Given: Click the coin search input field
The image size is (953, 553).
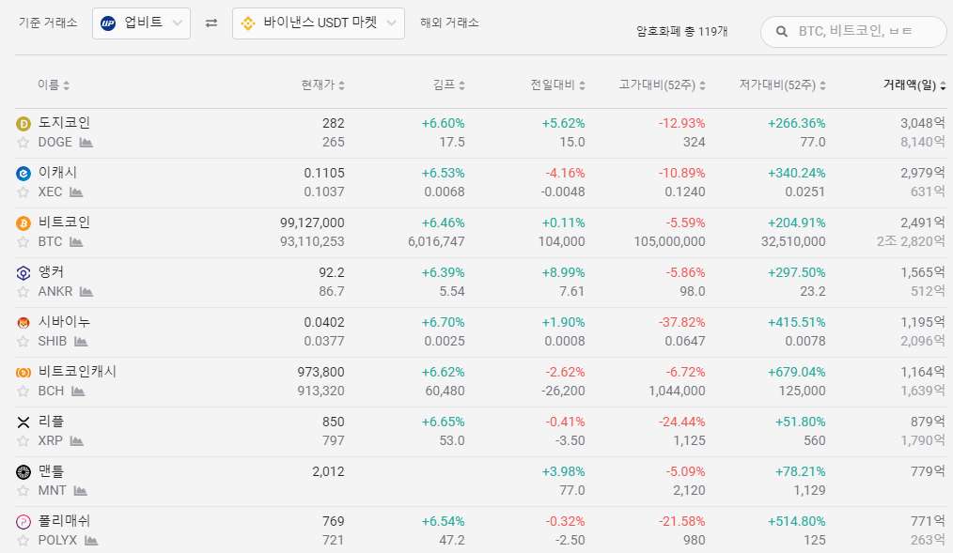Looking at the screenshot, I should (x=865, y=32).
